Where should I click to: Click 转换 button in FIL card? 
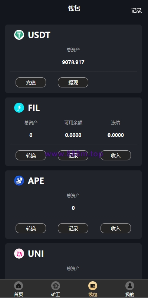click(31, 156)
